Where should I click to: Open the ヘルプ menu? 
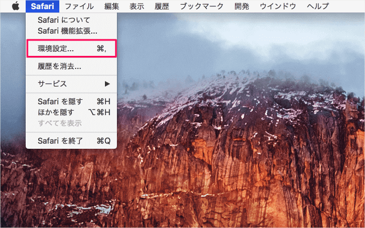[x=318, y=6]
